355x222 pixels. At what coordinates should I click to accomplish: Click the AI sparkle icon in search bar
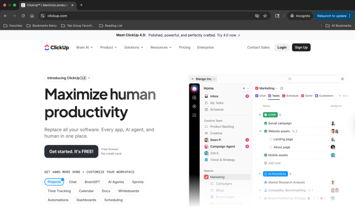point(342,79)
